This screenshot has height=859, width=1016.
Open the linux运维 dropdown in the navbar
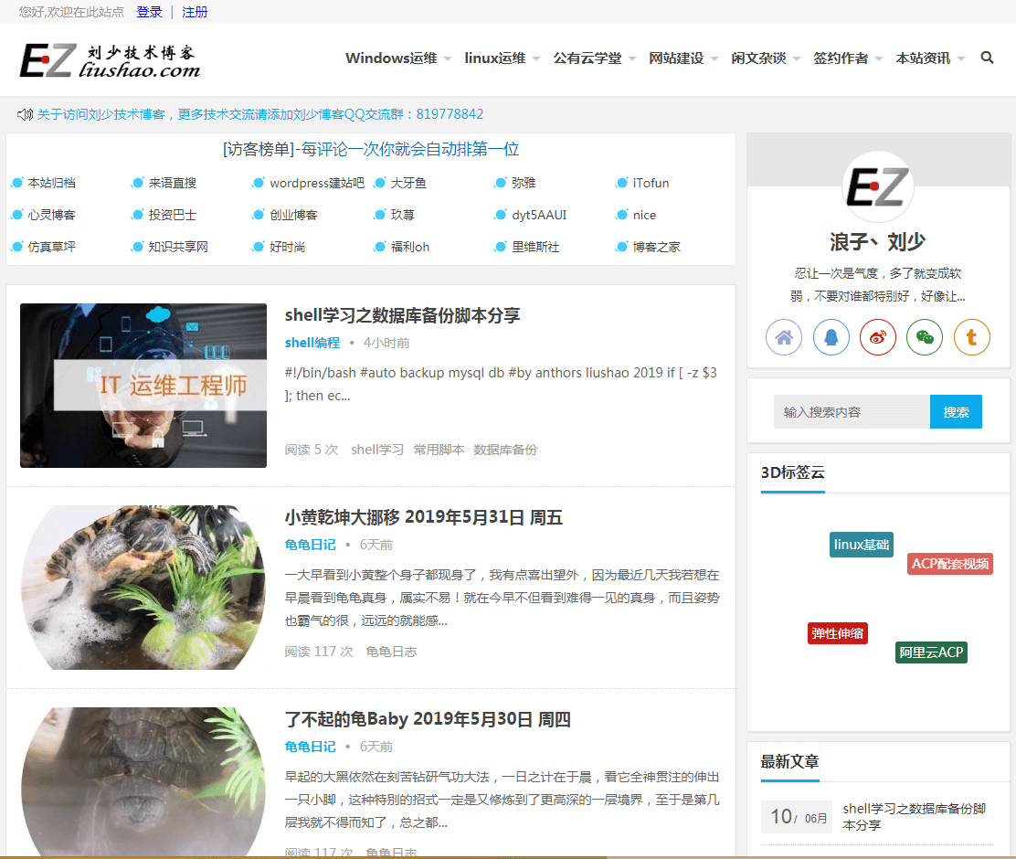pyautogui.click(x=495, y=57)
